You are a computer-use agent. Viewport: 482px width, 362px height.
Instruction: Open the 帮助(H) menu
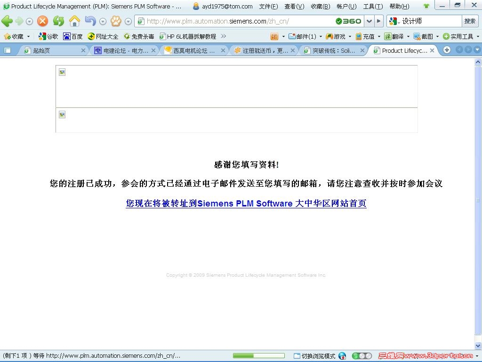[399, 6]
